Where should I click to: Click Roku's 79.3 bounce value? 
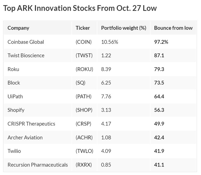coord(159,69)
